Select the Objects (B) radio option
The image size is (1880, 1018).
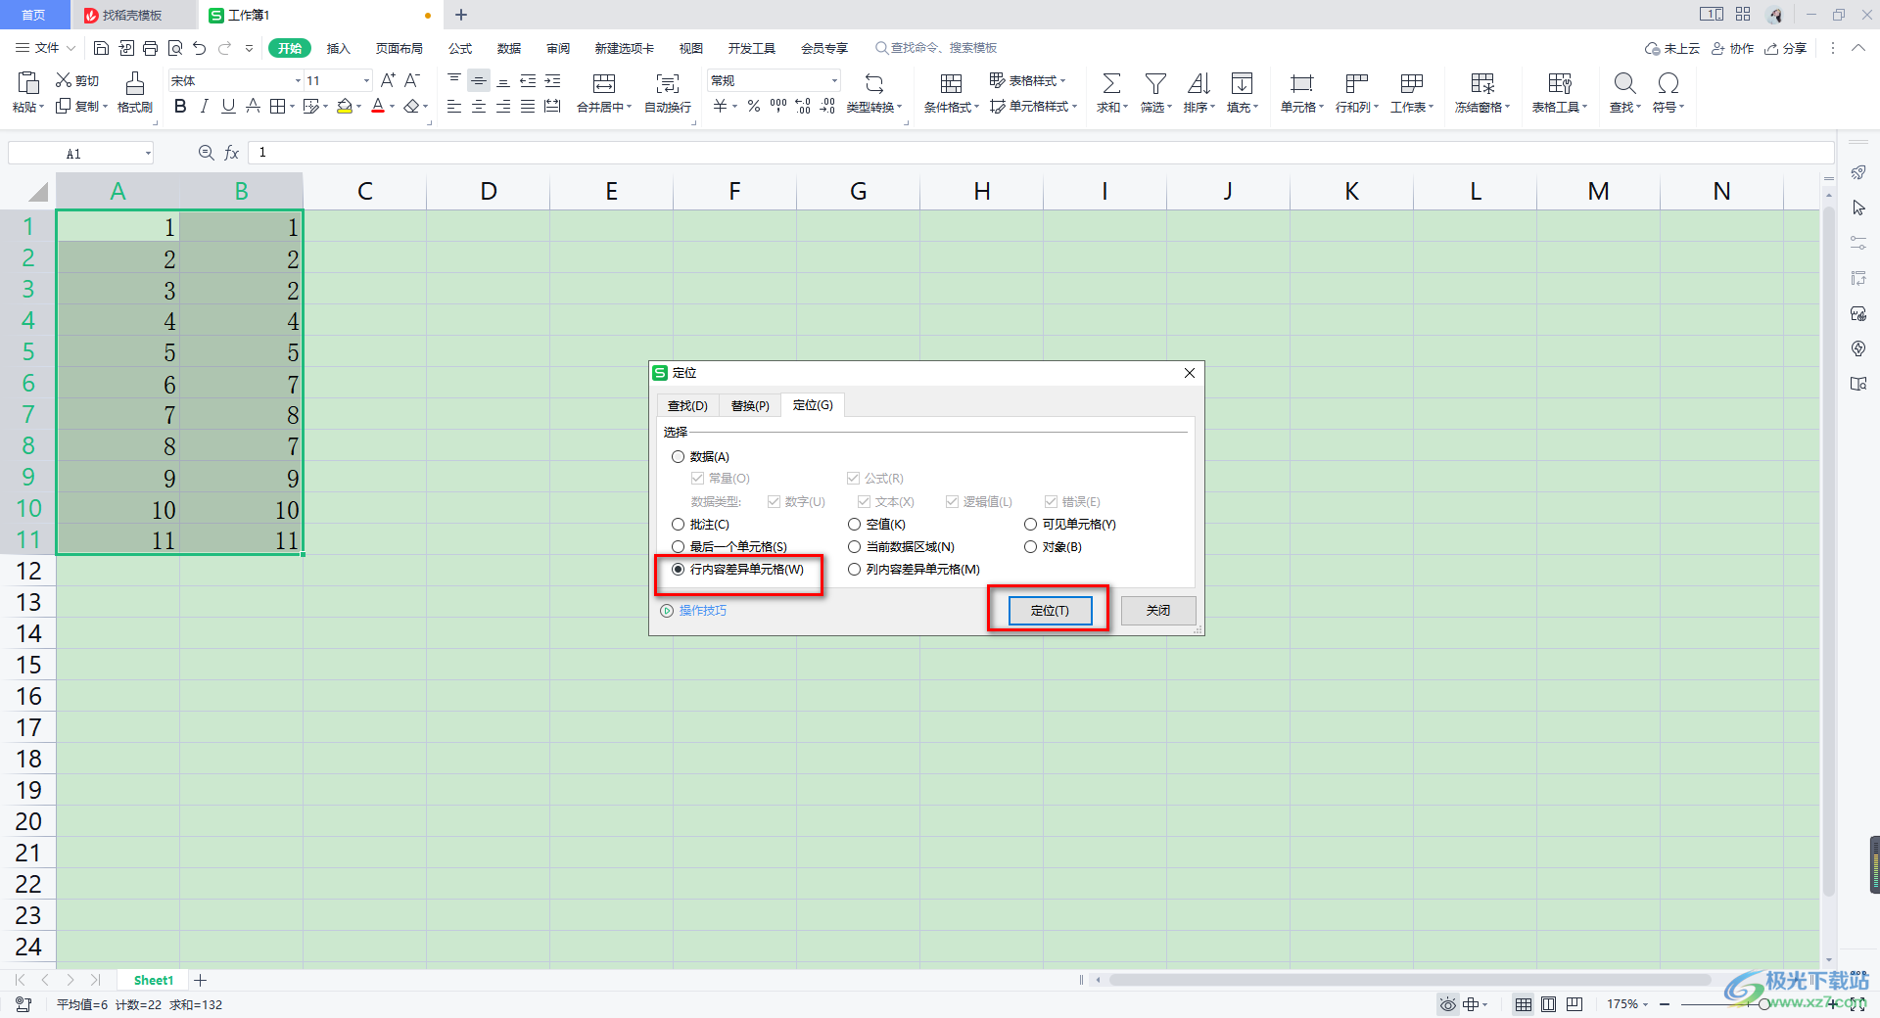[1030, 547]
